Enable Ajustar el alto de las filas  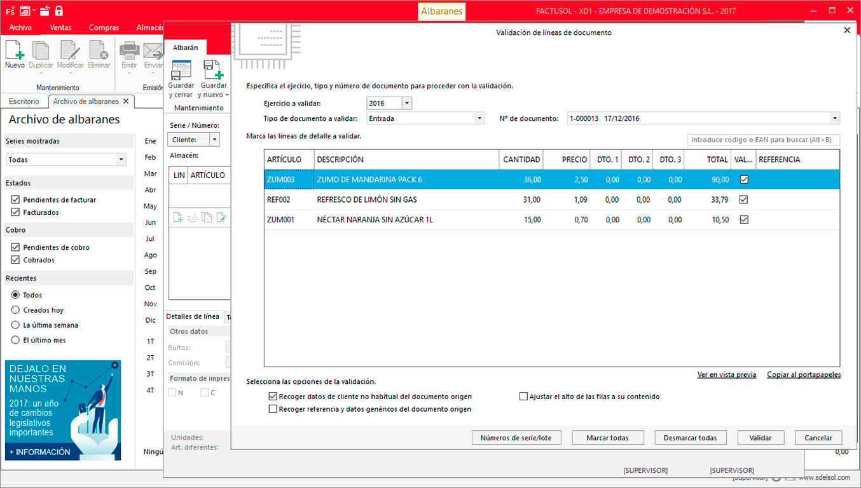pos(524,396)
